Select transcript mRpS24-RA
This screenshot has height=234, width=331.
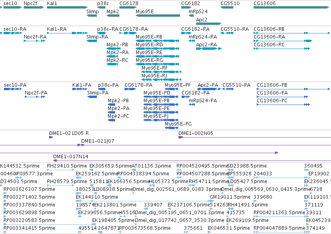pos(203,37)
